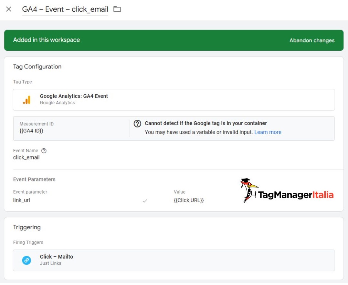Close the tag editor with the X icon
The height and width of the screenshot is (285, 348).
point(9,9)
